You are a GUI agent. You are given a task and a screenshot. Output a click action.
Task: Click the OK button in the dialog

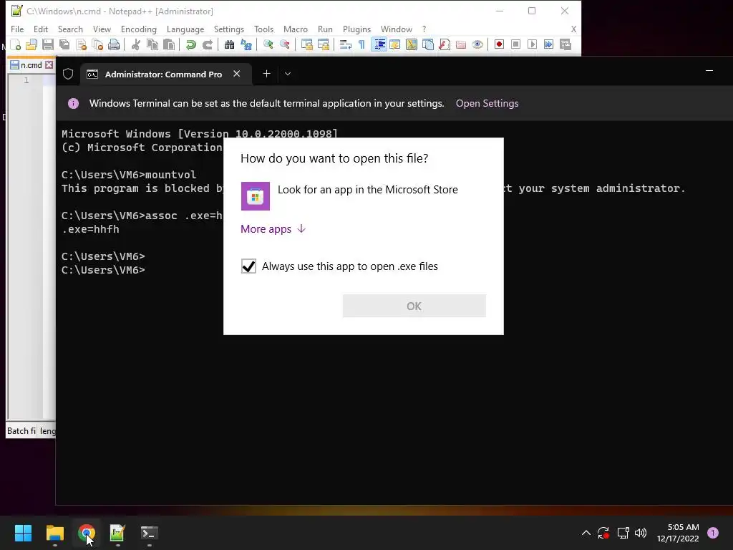[414, 306]
